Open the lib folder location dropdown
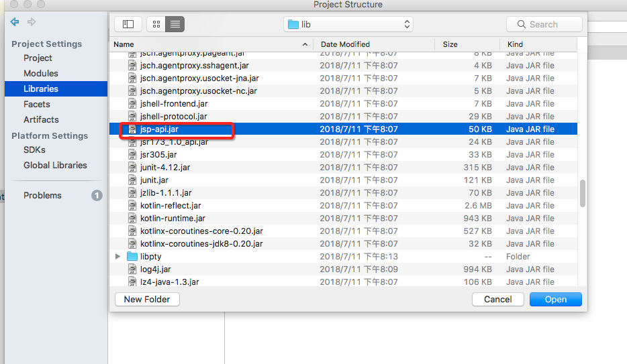This screenshot has height=364, width=627. [x=348, y=24]
